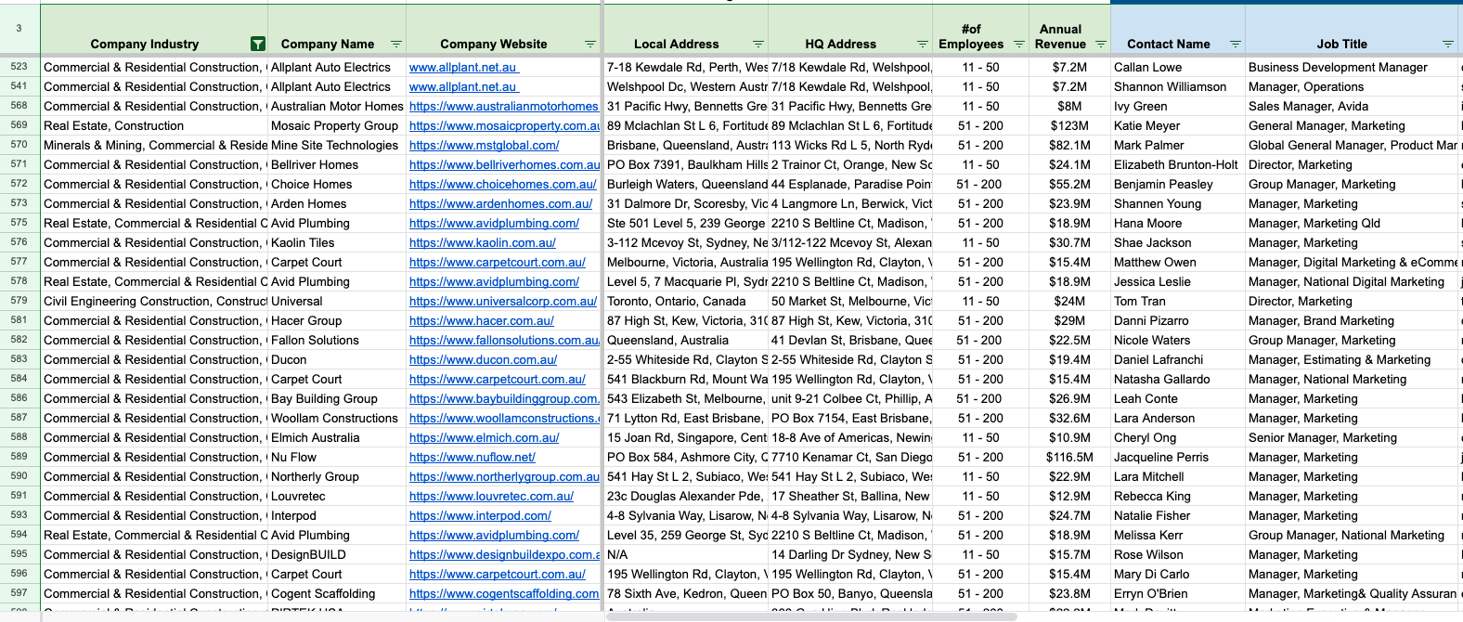Click the Kaolin Tiles company cell

pos(337,242)
